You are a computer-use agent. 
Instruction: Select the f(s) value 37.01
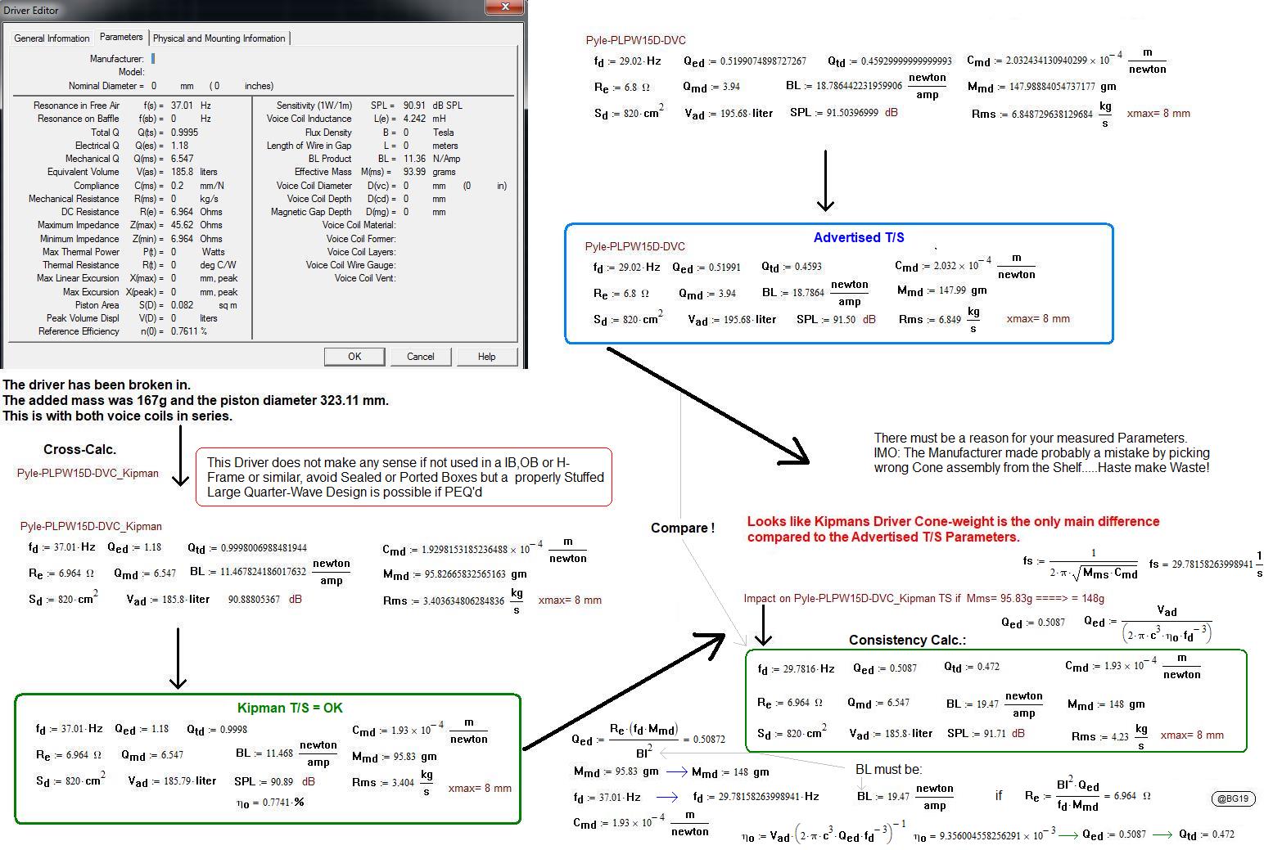tap(183, 106)
